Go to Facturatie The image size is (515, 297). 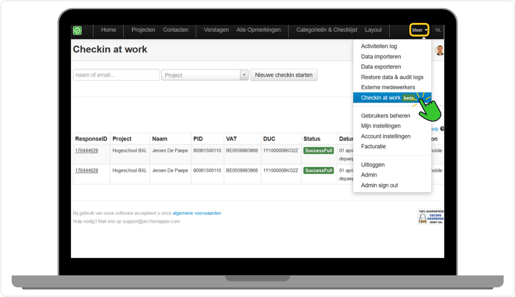392,146
